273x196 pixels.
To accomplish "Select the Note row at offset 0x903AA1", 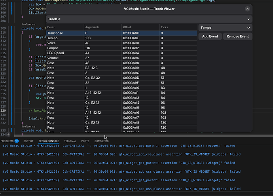I will [121, 93].
